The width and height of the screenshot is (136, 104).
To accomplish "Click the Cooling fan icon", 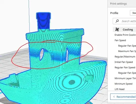I will (x=117, y=29).
